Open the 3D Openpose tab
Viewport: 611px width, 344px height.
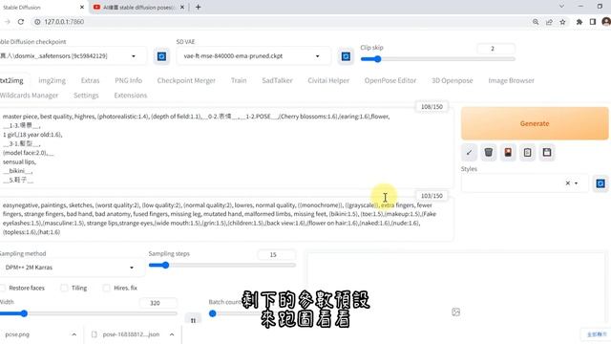click(452, 80)
